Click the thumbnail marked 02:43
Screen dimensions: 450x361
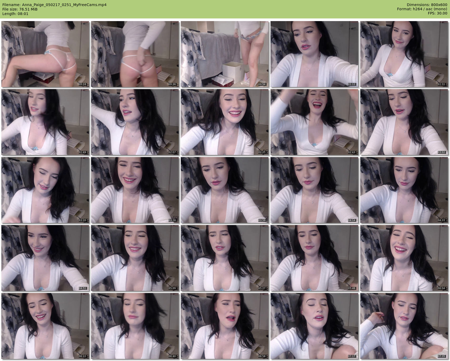tap(314, 122)
